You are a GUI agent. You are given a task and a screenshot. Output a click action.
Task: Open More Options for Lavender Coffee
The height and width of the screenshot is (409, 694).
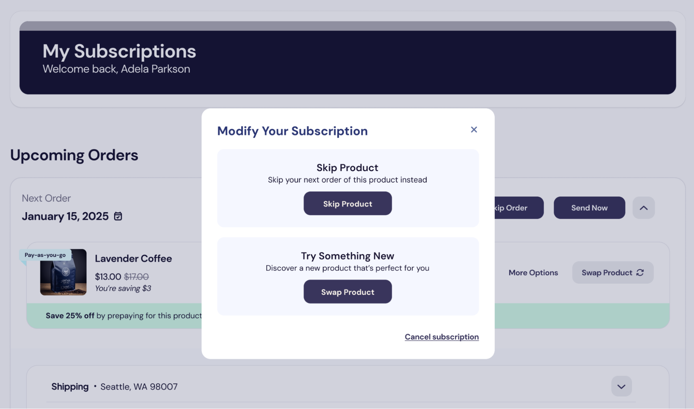[x=533, y=273]
